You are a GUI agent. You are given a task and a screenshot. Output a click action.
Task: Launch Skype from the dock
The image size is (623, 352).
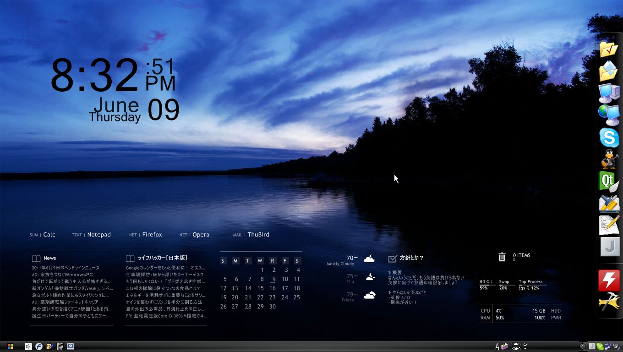(x=609, y=137)
